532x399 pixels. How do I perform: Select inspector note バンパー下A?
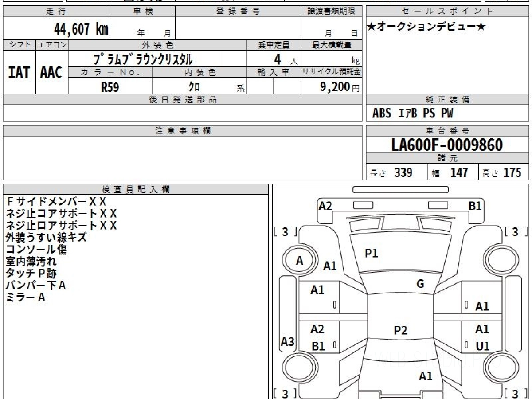(35, 286)
